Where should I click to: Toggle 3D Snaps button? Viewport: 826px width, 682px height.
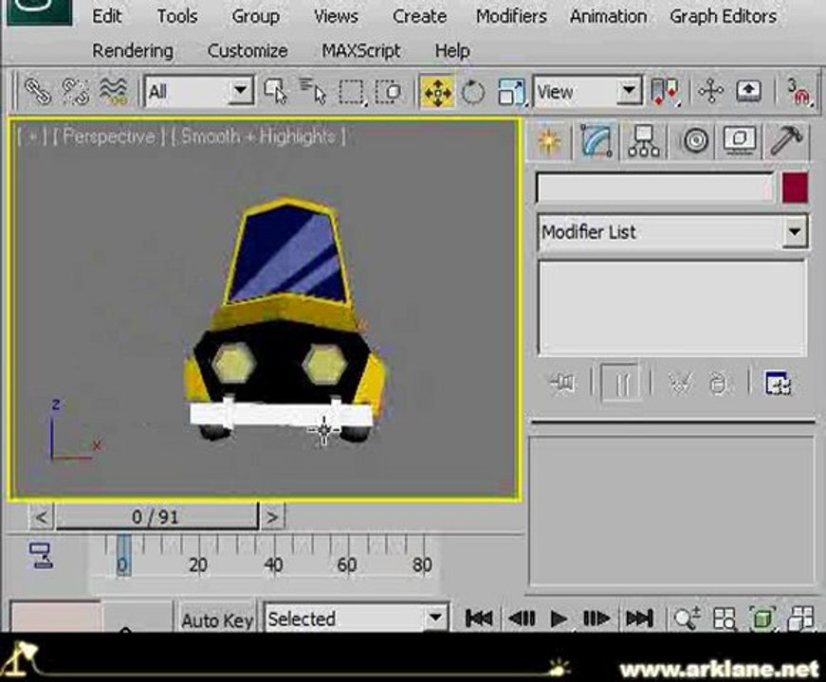click(798, 92)
